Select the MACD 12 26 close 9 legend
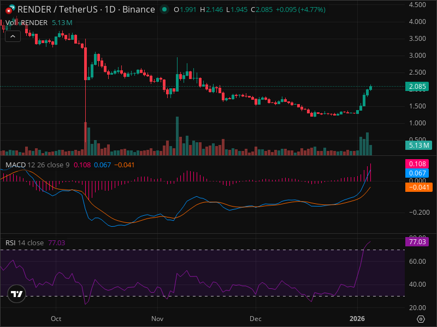437x327 pixels. point(37,165)
